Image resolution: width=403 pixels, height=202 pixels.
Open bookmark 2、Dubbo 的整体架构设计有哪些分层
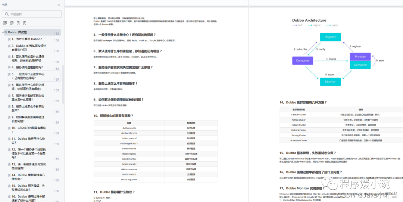pos(29,47)
